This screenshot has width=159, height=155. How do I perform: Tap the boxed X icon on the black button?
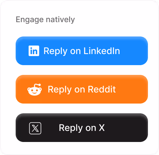tap(35, 128)
